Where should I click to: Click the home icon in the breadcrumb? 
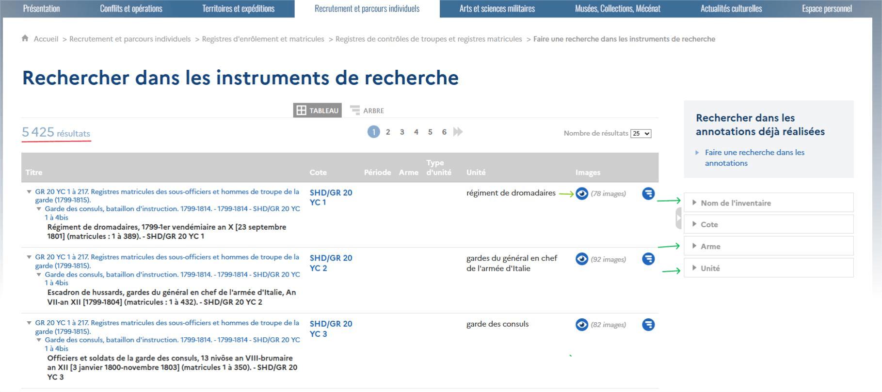pyautogui.click(x=25, y=39)
